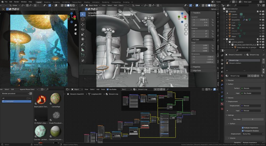Viewport: 266px width, 146px height.
Task: Open the Node menu in node editor
Action: pos(103,89)
